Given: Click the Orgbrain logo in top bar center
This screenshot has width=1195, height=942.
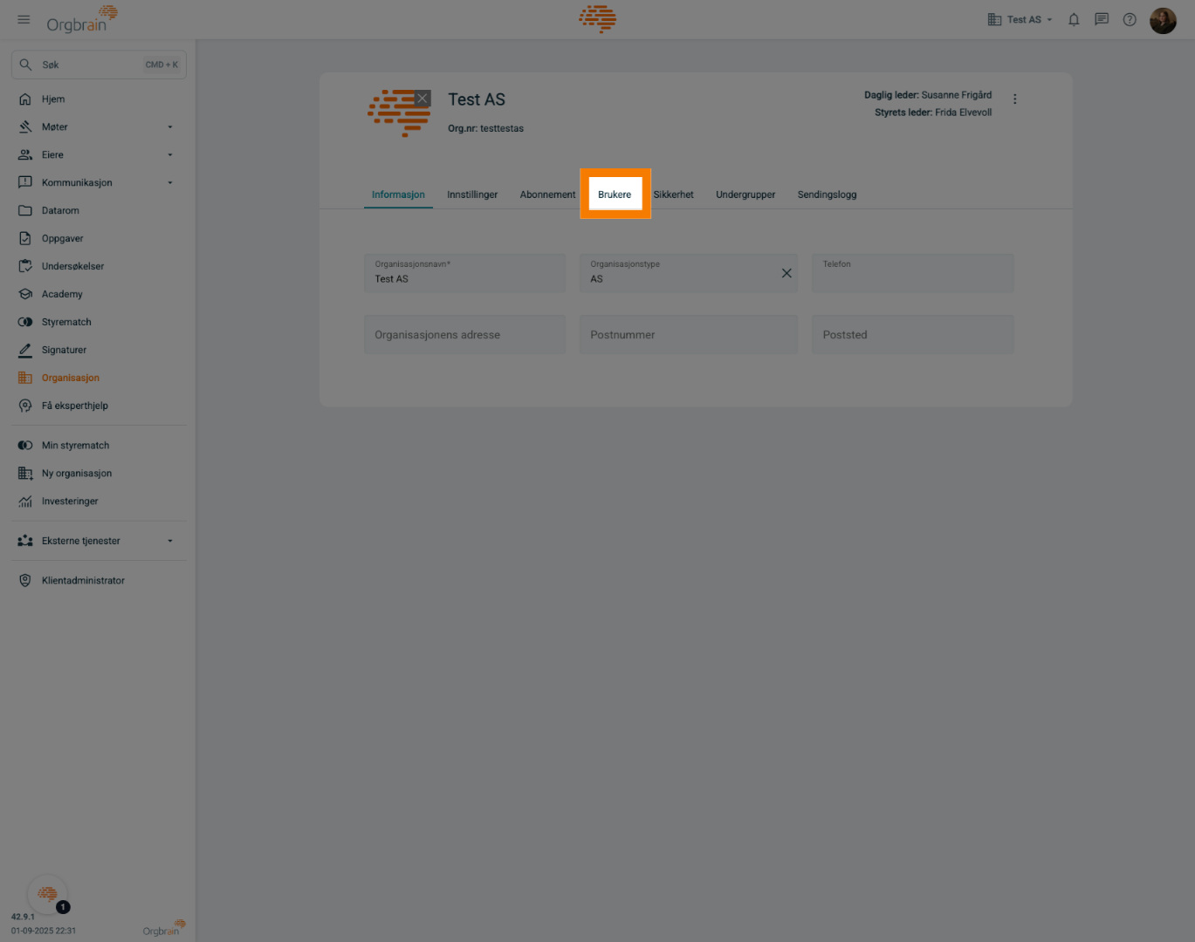Looking at the screenshot, I should pos(598,19).
